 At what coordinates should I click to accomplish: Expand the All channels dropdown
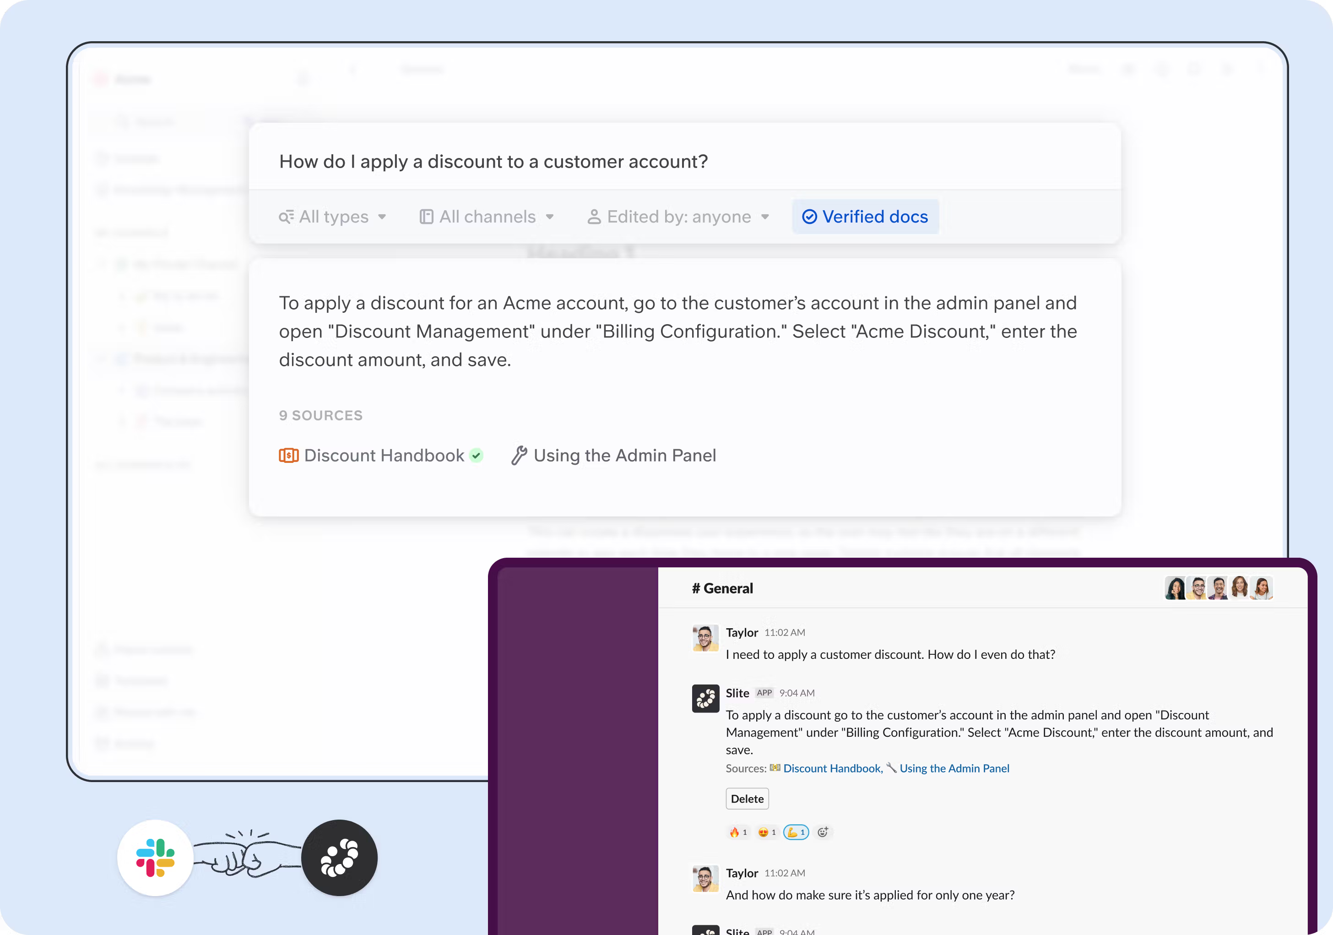click(487, 217)
